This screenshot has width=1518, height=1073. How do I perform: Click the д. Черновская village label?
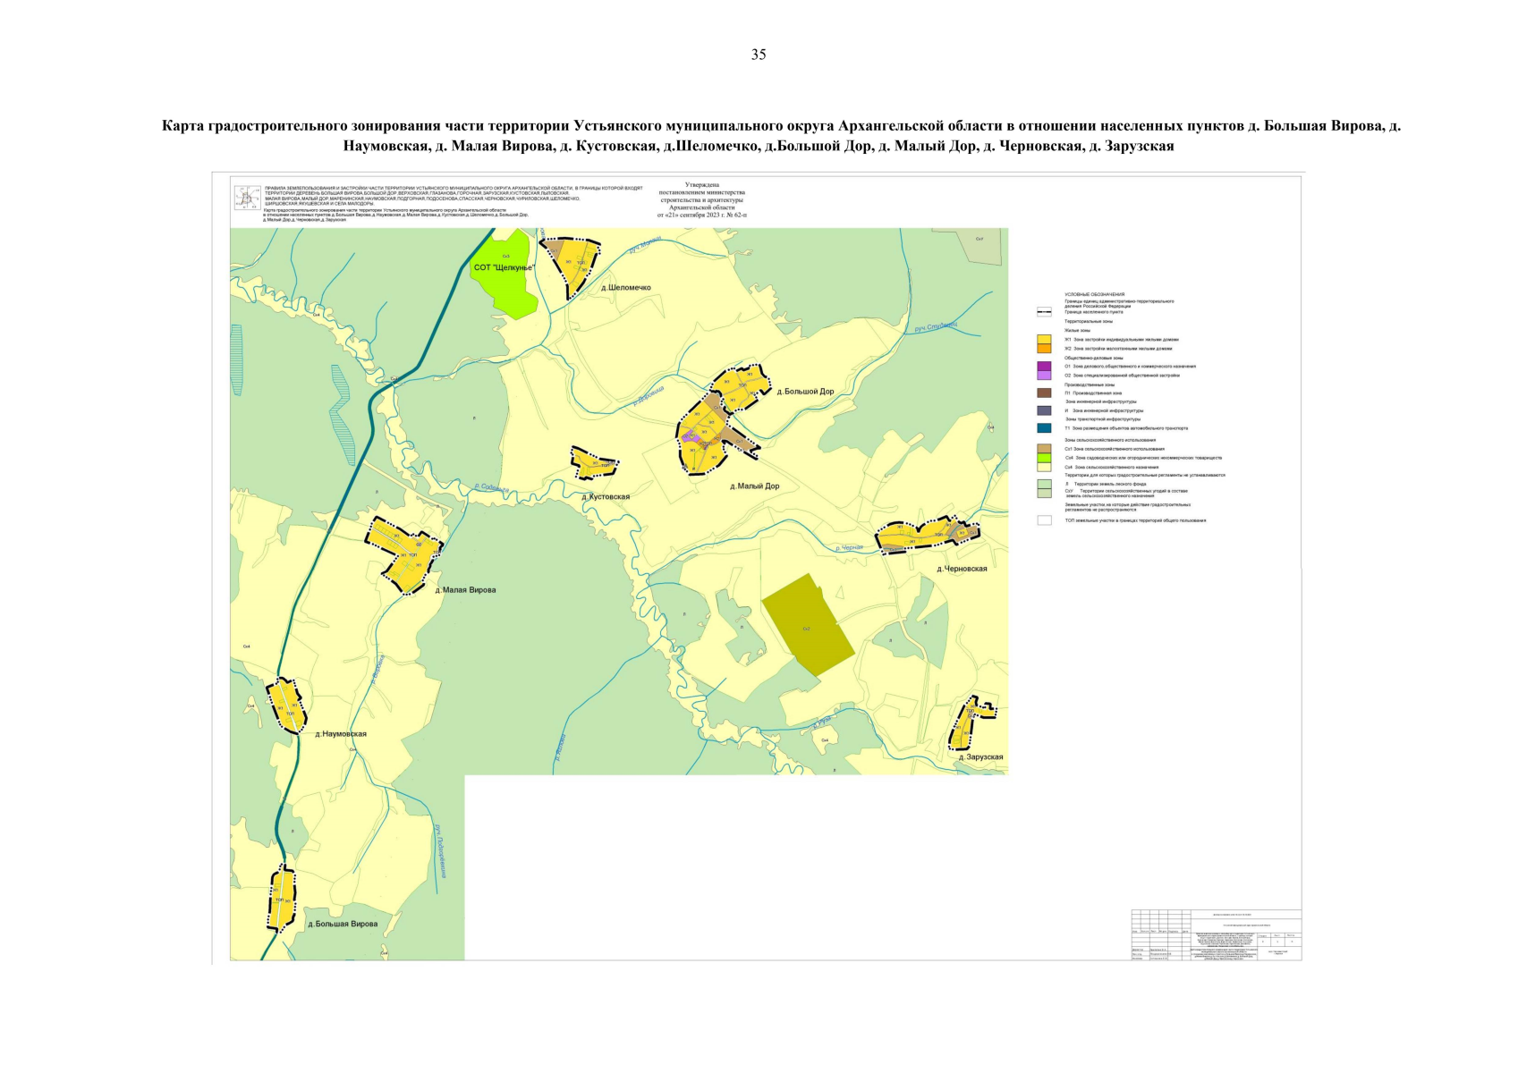point(962,569)
